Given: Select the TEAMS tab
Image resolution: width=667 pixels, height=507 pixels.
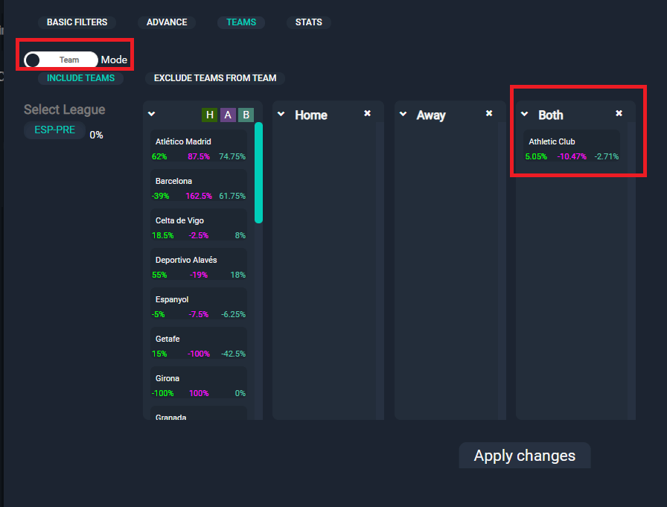Looking at the screenshot, I should [240, 22].
